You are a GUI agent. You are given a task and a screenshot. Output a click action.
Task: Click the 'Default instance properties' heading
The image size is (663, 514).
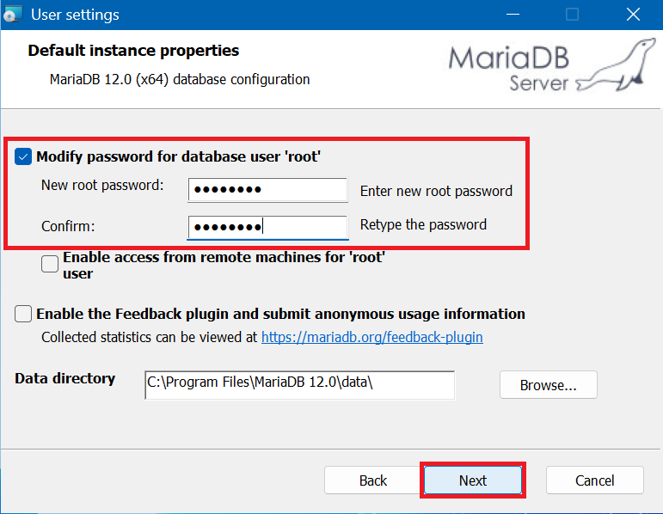[x=133, y=51]
